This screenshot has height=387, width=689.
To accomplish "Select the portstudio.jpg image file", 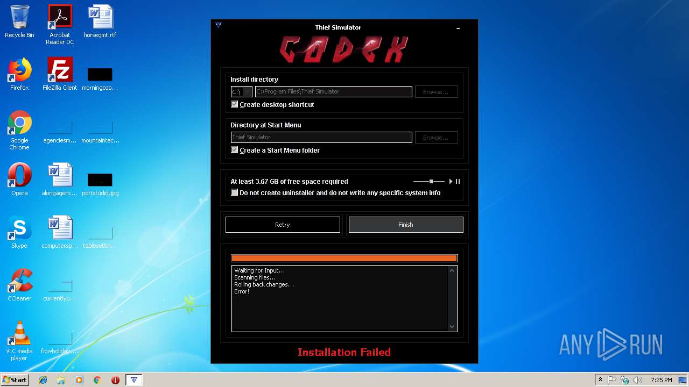I will [x=100, y=184].
